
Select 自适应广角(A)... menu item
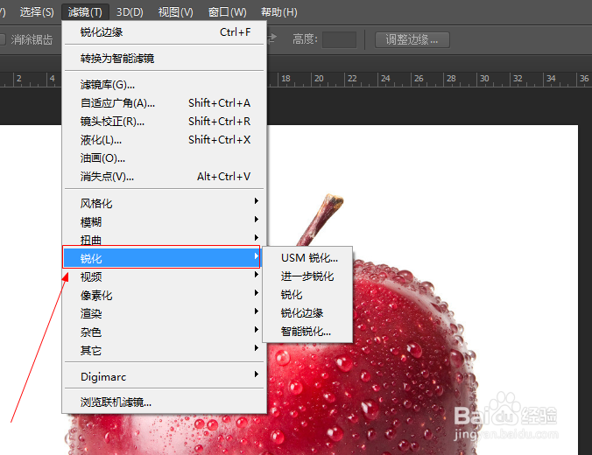tap(165, 103)
